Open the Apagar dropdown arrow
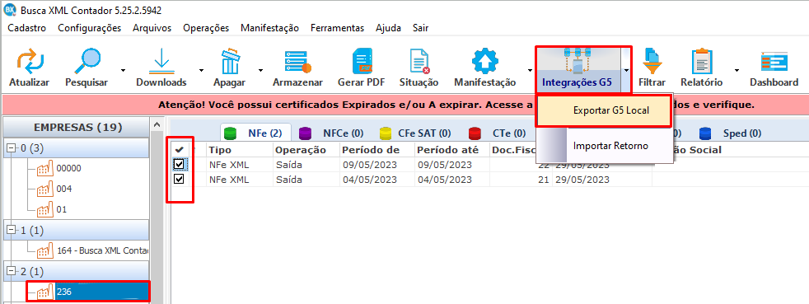 coord(260,70)
